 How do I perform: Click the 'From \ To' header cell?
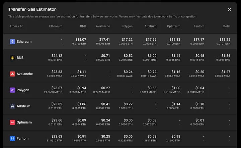[17, 26]
